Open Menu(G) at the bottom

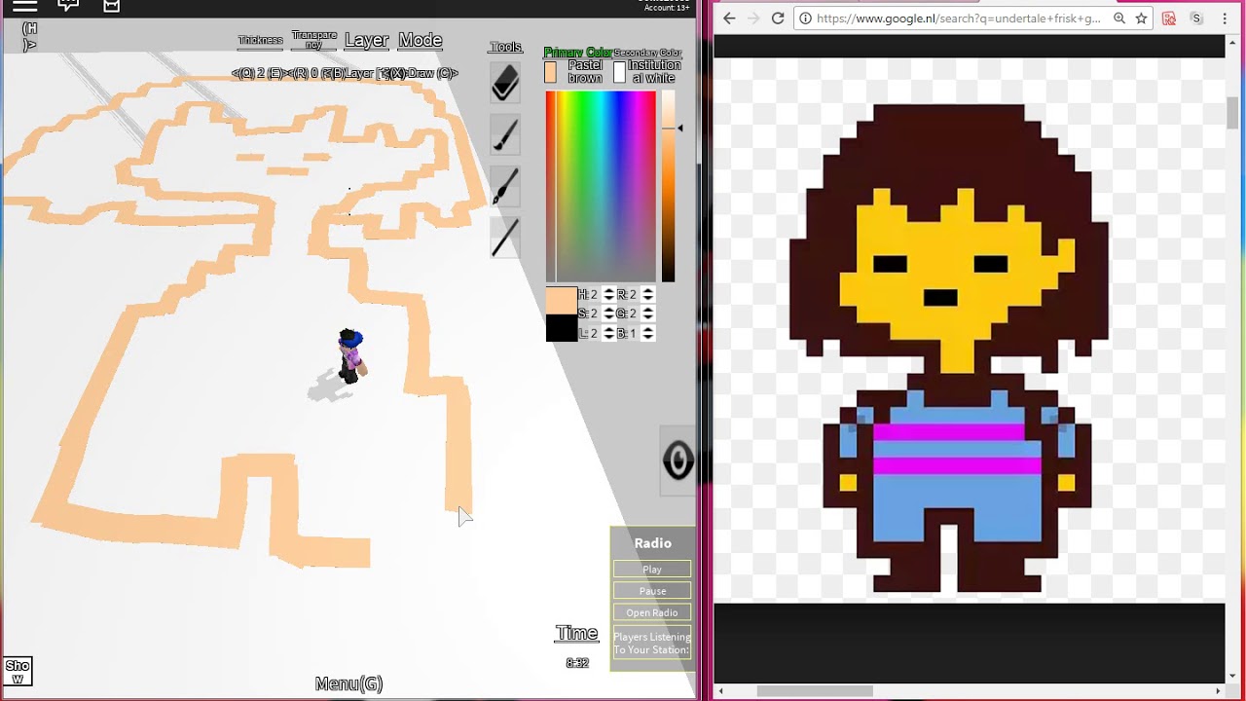pos(348,683)
